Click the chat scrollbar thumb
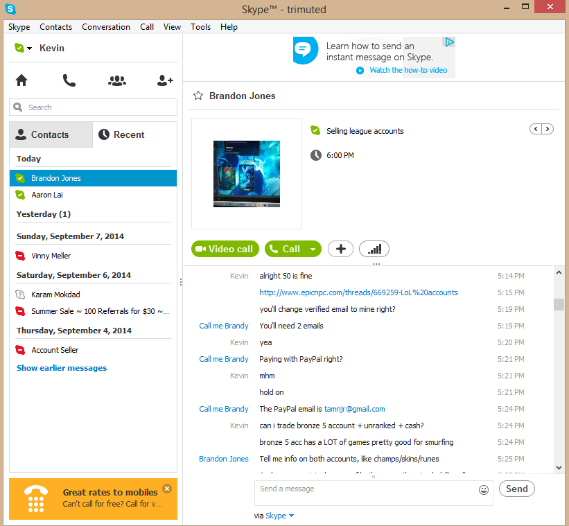This screenshot has height=526, width=569. (x=559, y=304)
